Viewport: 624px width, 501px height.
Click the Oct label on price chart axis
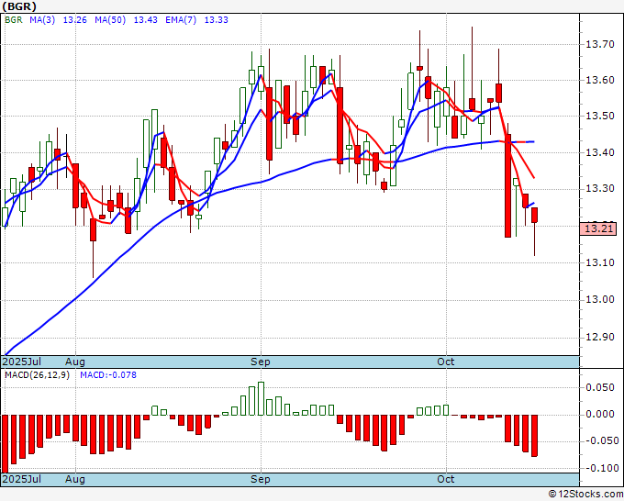coord(446,362)
